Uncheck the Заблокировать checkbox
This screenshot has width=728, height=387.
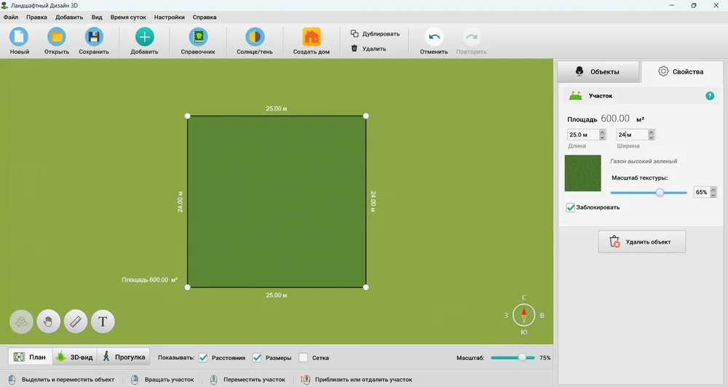point(571,207)
